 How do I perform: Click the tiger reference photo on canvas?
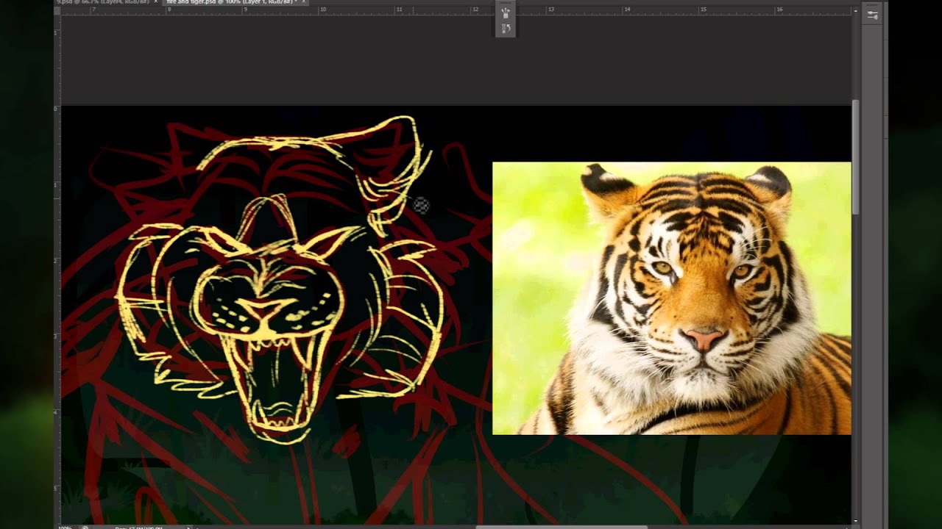[x=671, y=298]
